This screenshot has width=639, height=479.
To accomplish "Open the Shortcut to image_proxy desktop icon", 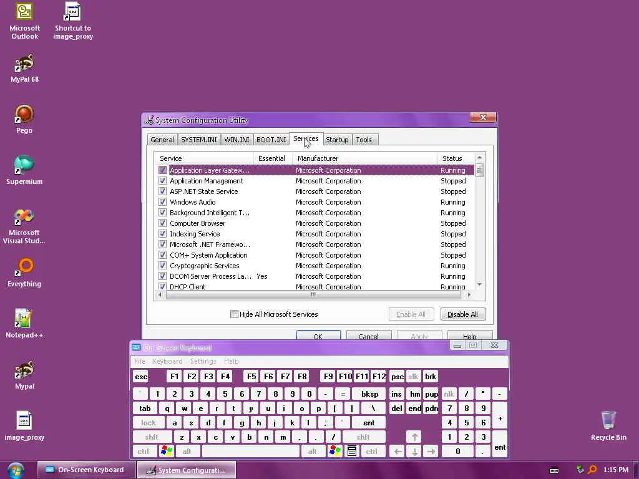I will pos(73,21).
